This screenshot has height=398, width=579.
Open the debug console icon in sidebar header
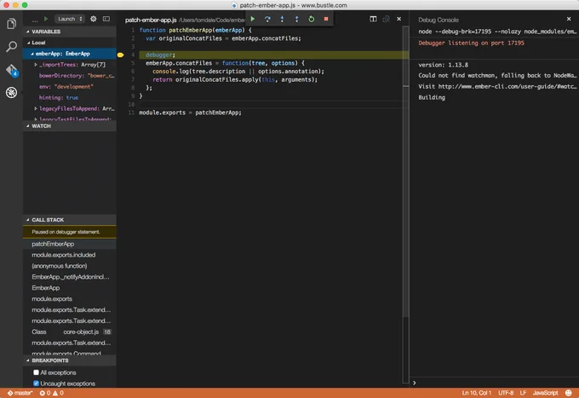coord(106,19)
